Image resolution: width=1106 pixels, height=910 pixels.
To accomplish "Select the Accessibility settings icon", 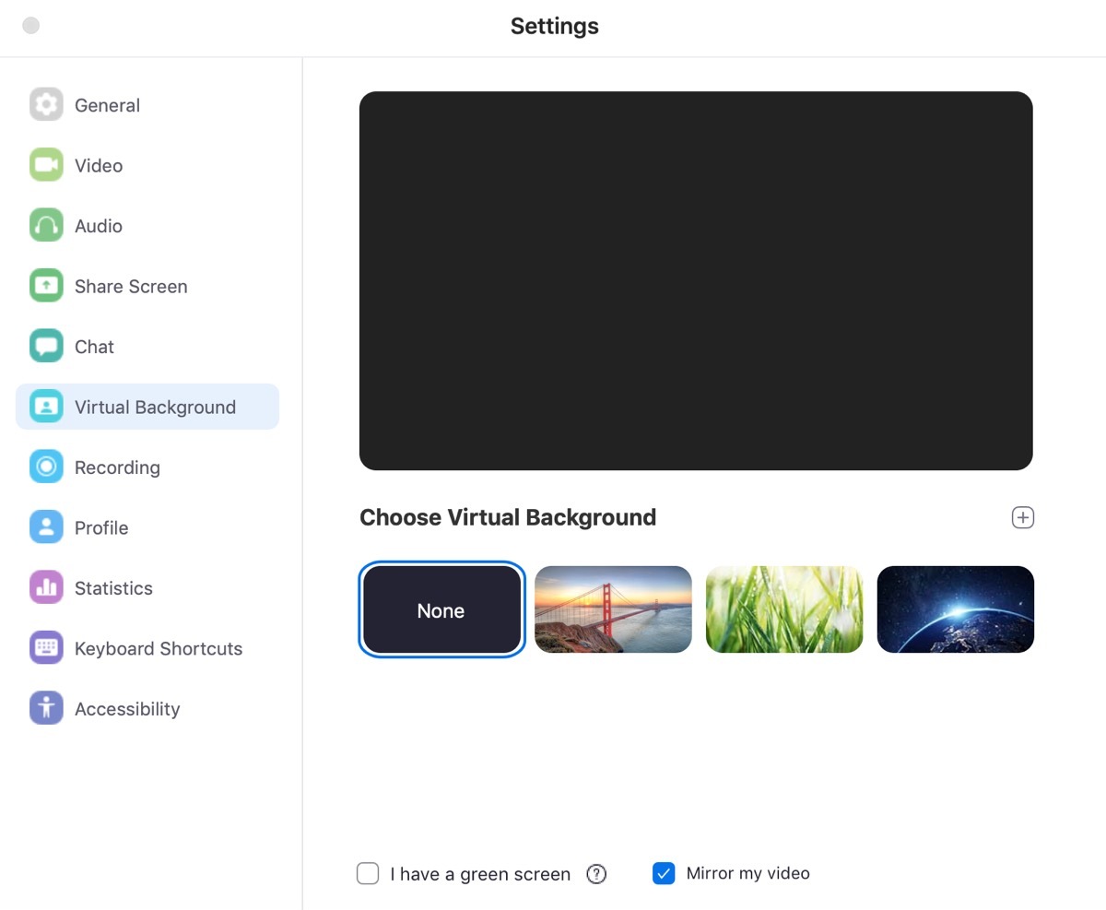I will 45,708.
